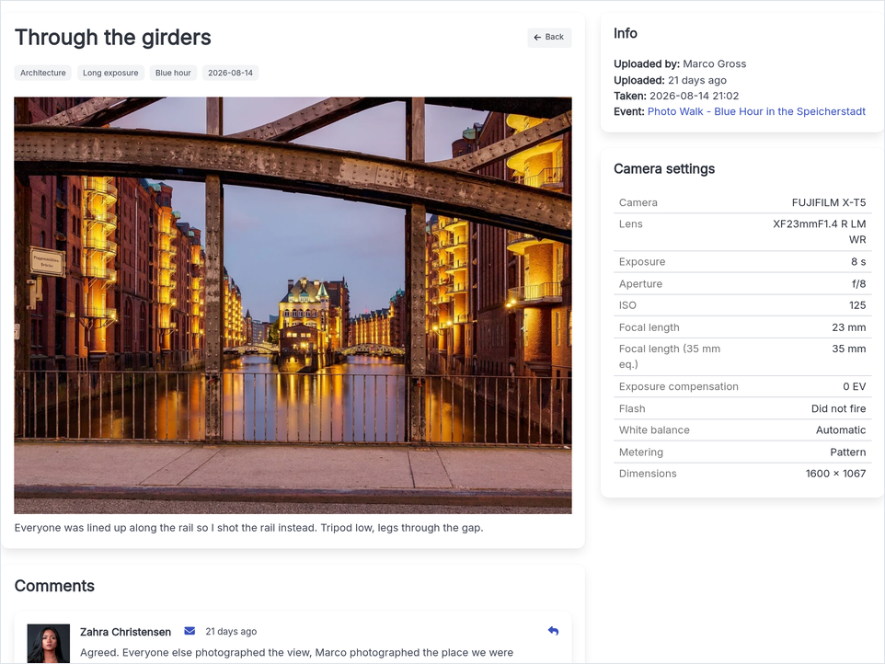Click the exposure value 8 s
This screenshot has width=885, height=664.
858,262
